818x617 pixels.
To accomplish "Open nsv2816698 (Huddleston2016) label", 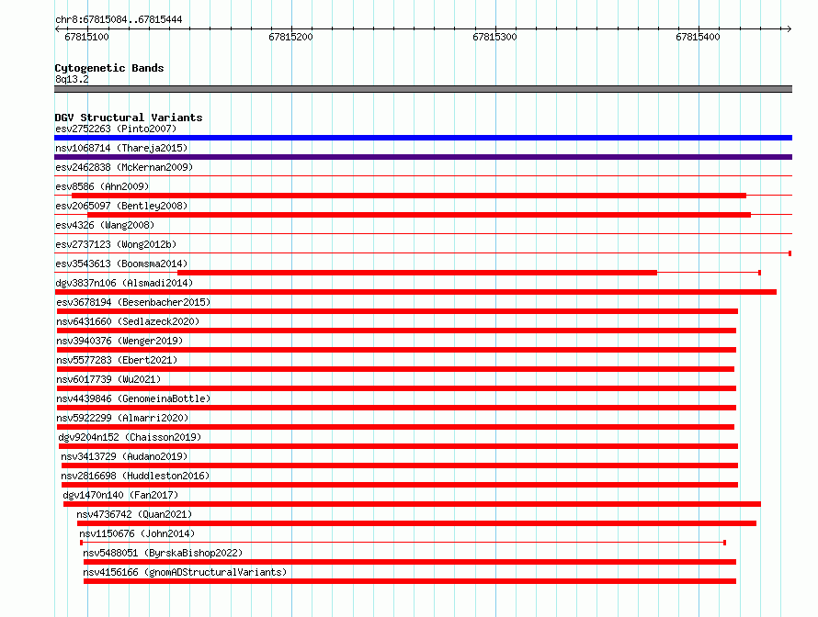I will coord(135,476).
